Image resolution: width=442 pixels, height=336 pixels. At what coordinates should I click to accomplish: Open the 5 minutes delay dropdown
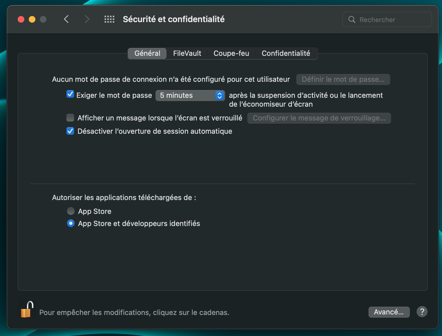[x=190, y=96]
